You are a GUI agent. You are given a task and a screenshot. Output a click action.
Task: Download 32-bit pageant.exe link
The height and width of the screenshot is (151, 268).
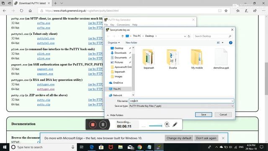coord(45,69)
